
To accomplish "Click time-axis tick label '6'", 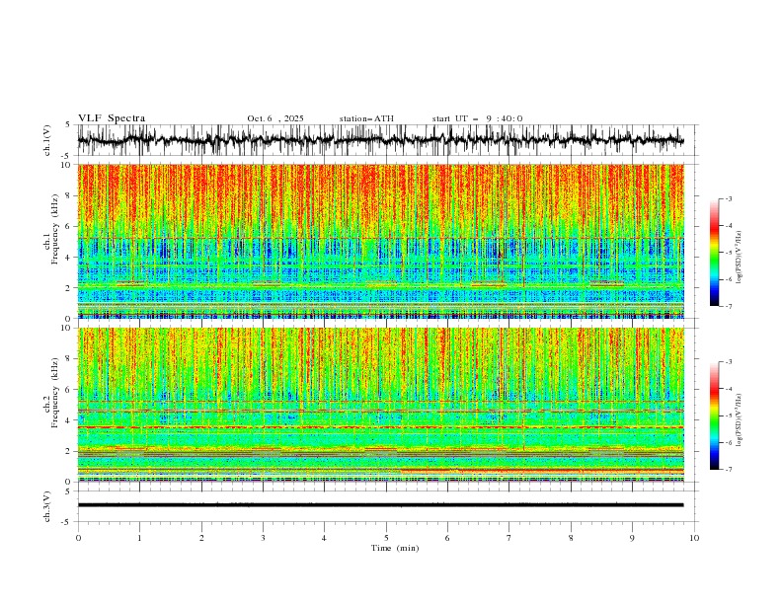I will pos(447,538).
